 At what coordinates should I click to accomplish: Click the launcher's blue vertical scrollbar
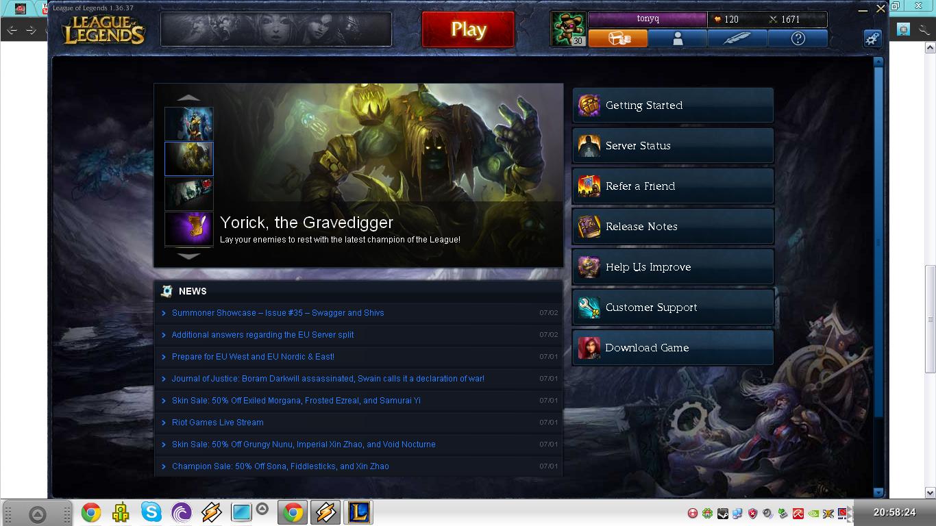pyautogui.click(x=878, y=240)
